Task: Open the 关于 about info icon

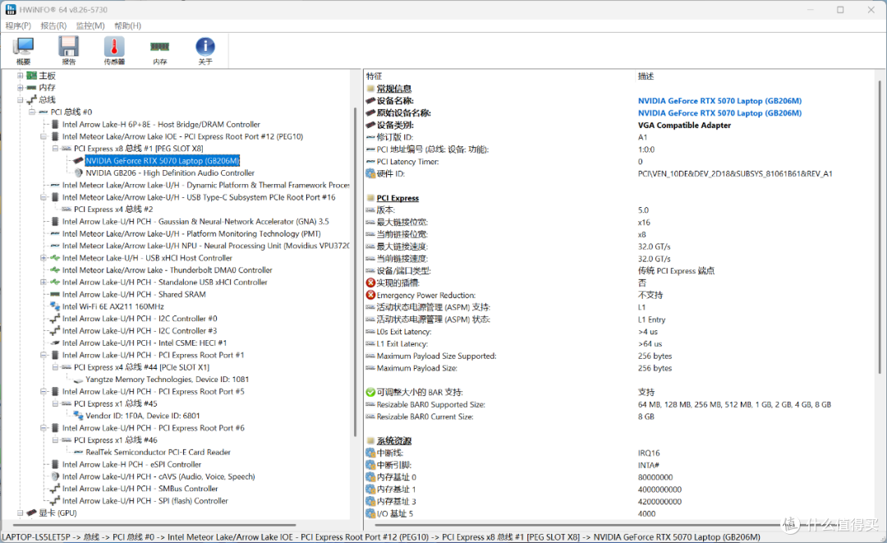Action: pyautogui.click(x=205, y=50)
